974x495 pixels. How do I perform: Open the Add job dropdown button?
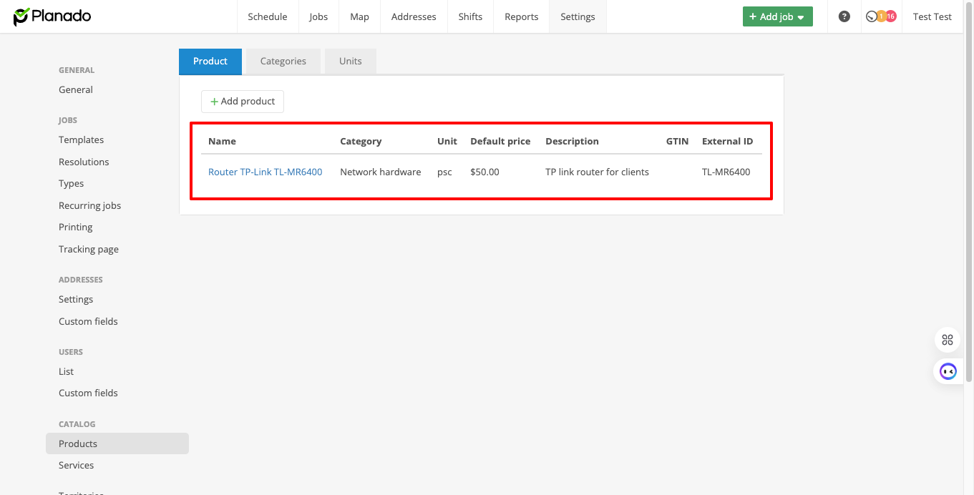tap(778, 16)
